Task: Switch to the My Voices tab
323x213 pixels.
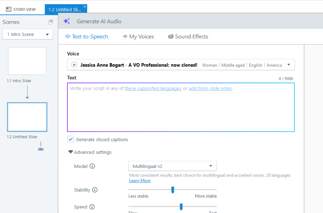Action: [x=138, y=37]
